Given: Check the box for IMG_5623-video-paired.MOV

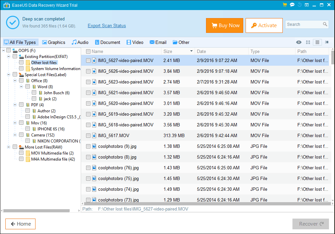Looking at the screenshot, I should tap(88, 82).
